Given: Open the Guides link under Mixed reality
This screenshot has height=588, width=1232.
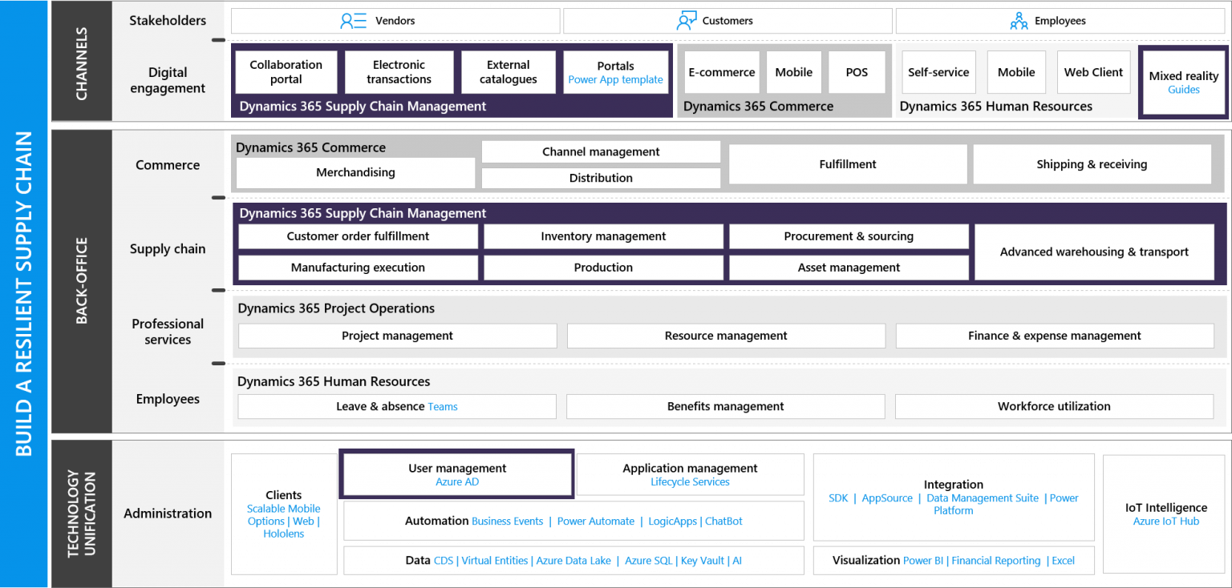Looking at the screenshot, I should (x=1183, y=90).
